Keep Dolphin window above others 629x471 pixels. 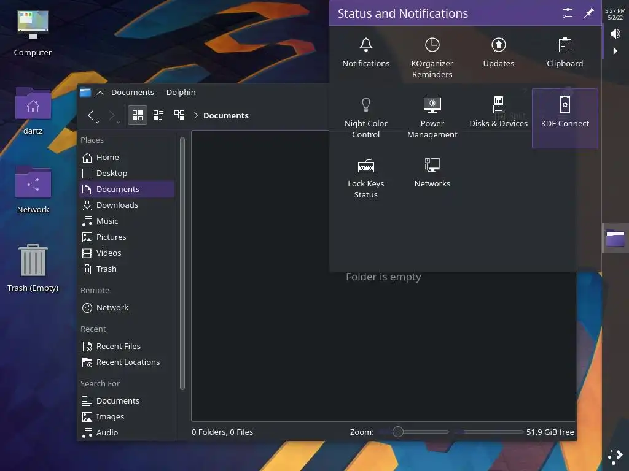(x=100, y=93)
